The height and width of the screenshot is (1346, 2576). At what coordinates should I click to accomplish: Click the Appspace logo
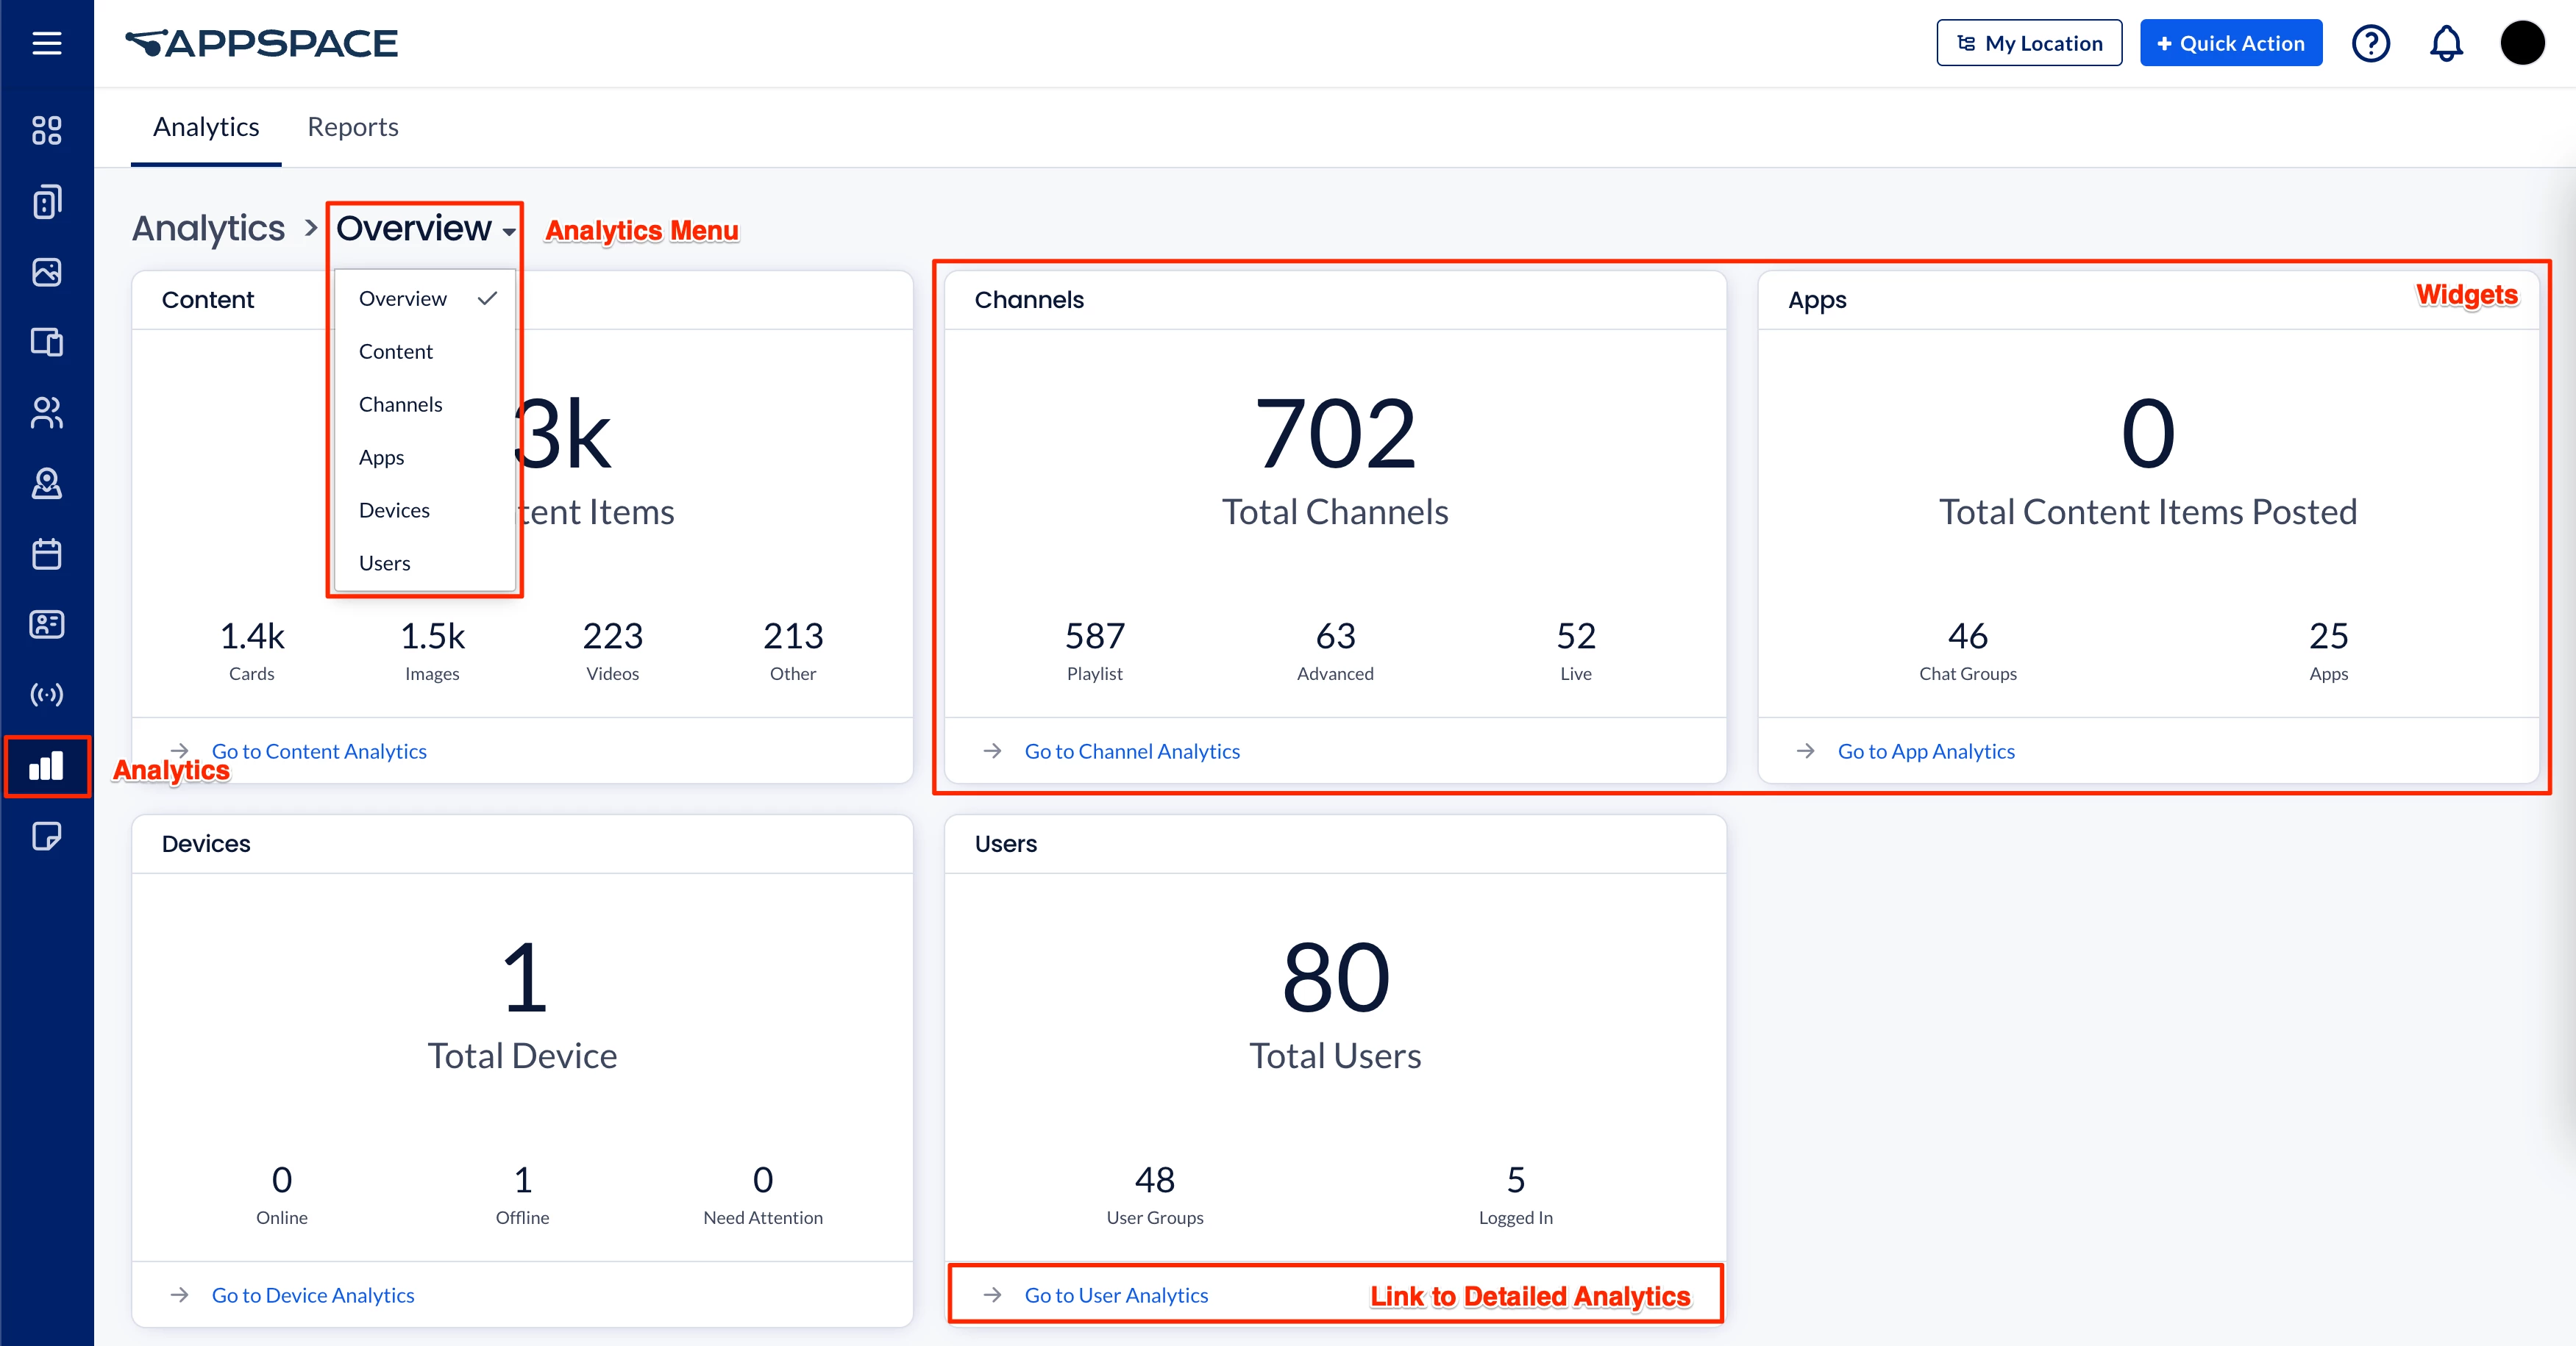pos(261,43)
